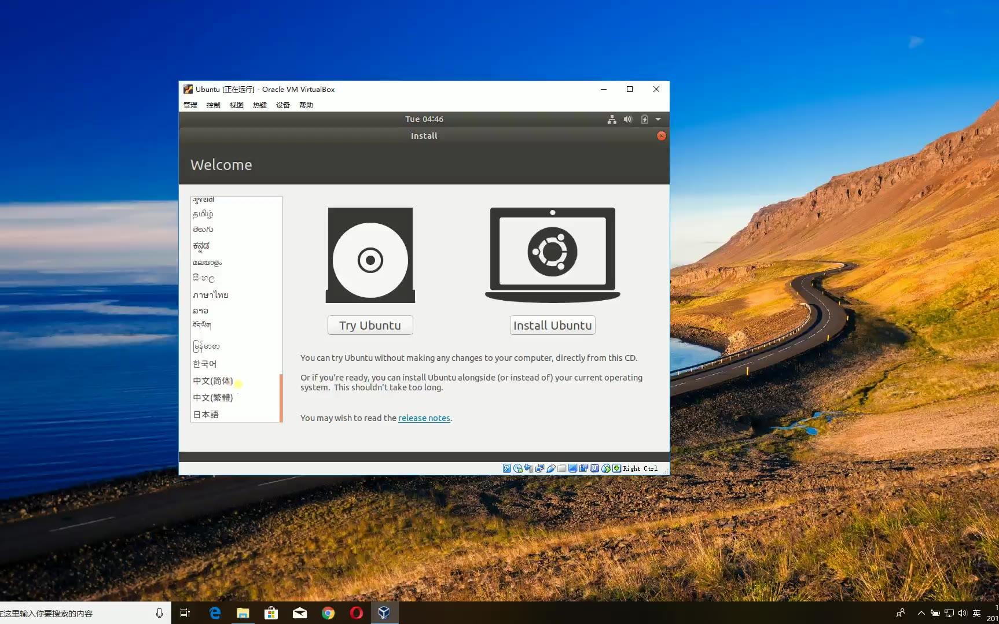Open the mouse integration status icon
999x624 pixels.
coord(606,468)
